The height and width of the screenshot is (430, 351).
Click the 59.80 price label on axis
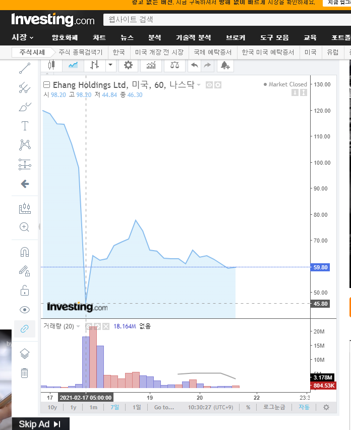click(320, 267)
